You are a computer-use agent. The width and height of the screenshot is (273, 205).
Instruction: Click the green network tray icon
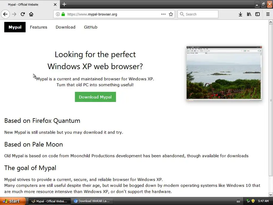[x=248, y=201]
